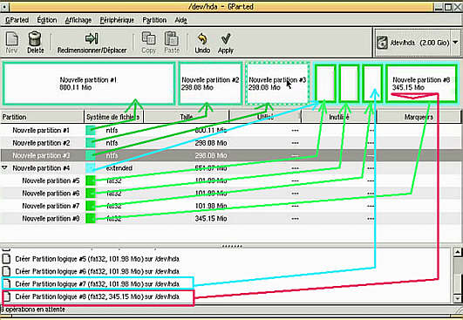Click the hard disk icon beside /dev/hda

tap(382, 43)
